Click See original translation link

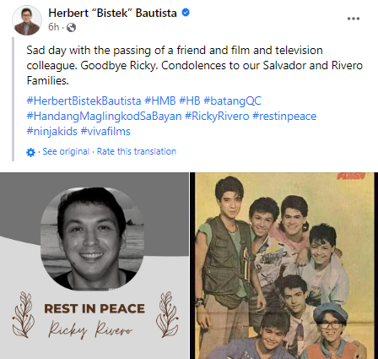tap(66, 151)
